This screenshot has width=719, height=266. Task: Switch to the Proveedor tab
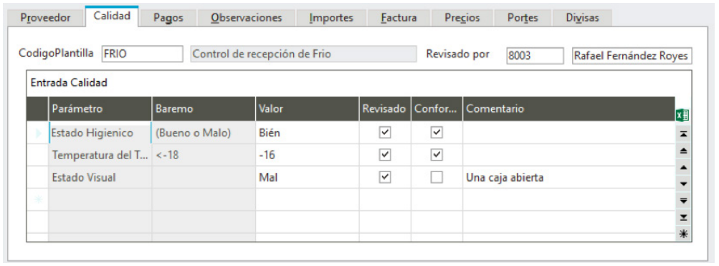pos(45,18)
